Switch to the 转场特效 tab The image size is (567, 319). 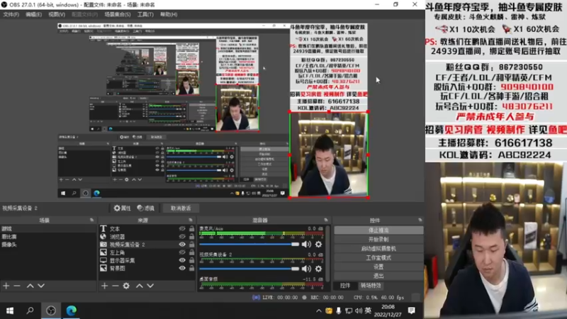(371, 286)
